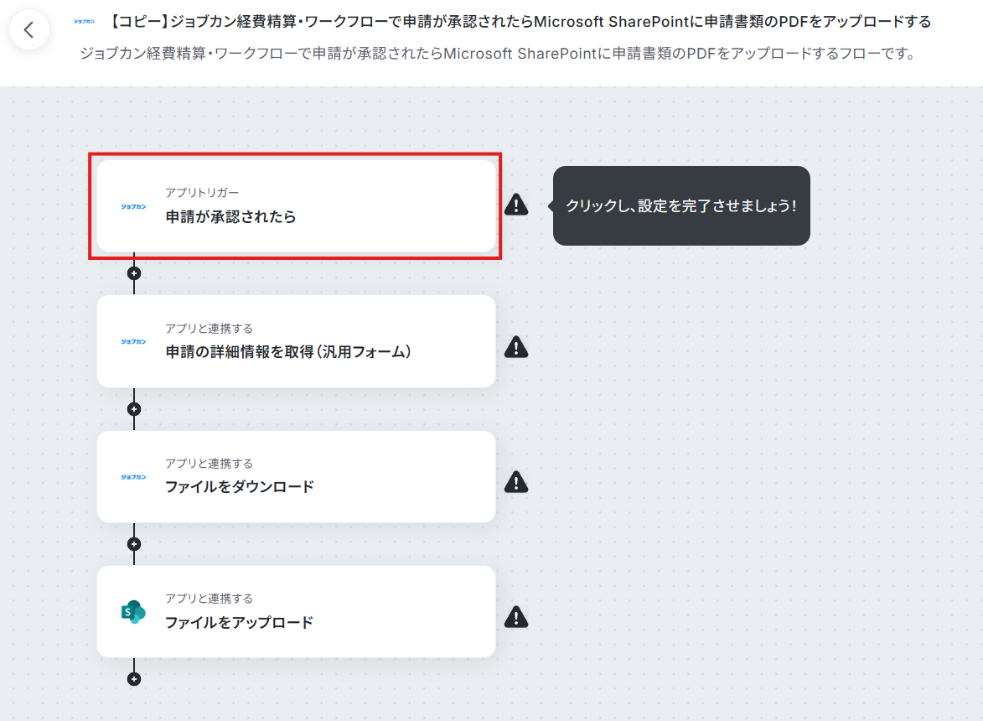This screenshot has height=721, width=983.
Task: Open the 申請の詳細情報を取得(汎用フォーム) step
Action: point(296,341)
